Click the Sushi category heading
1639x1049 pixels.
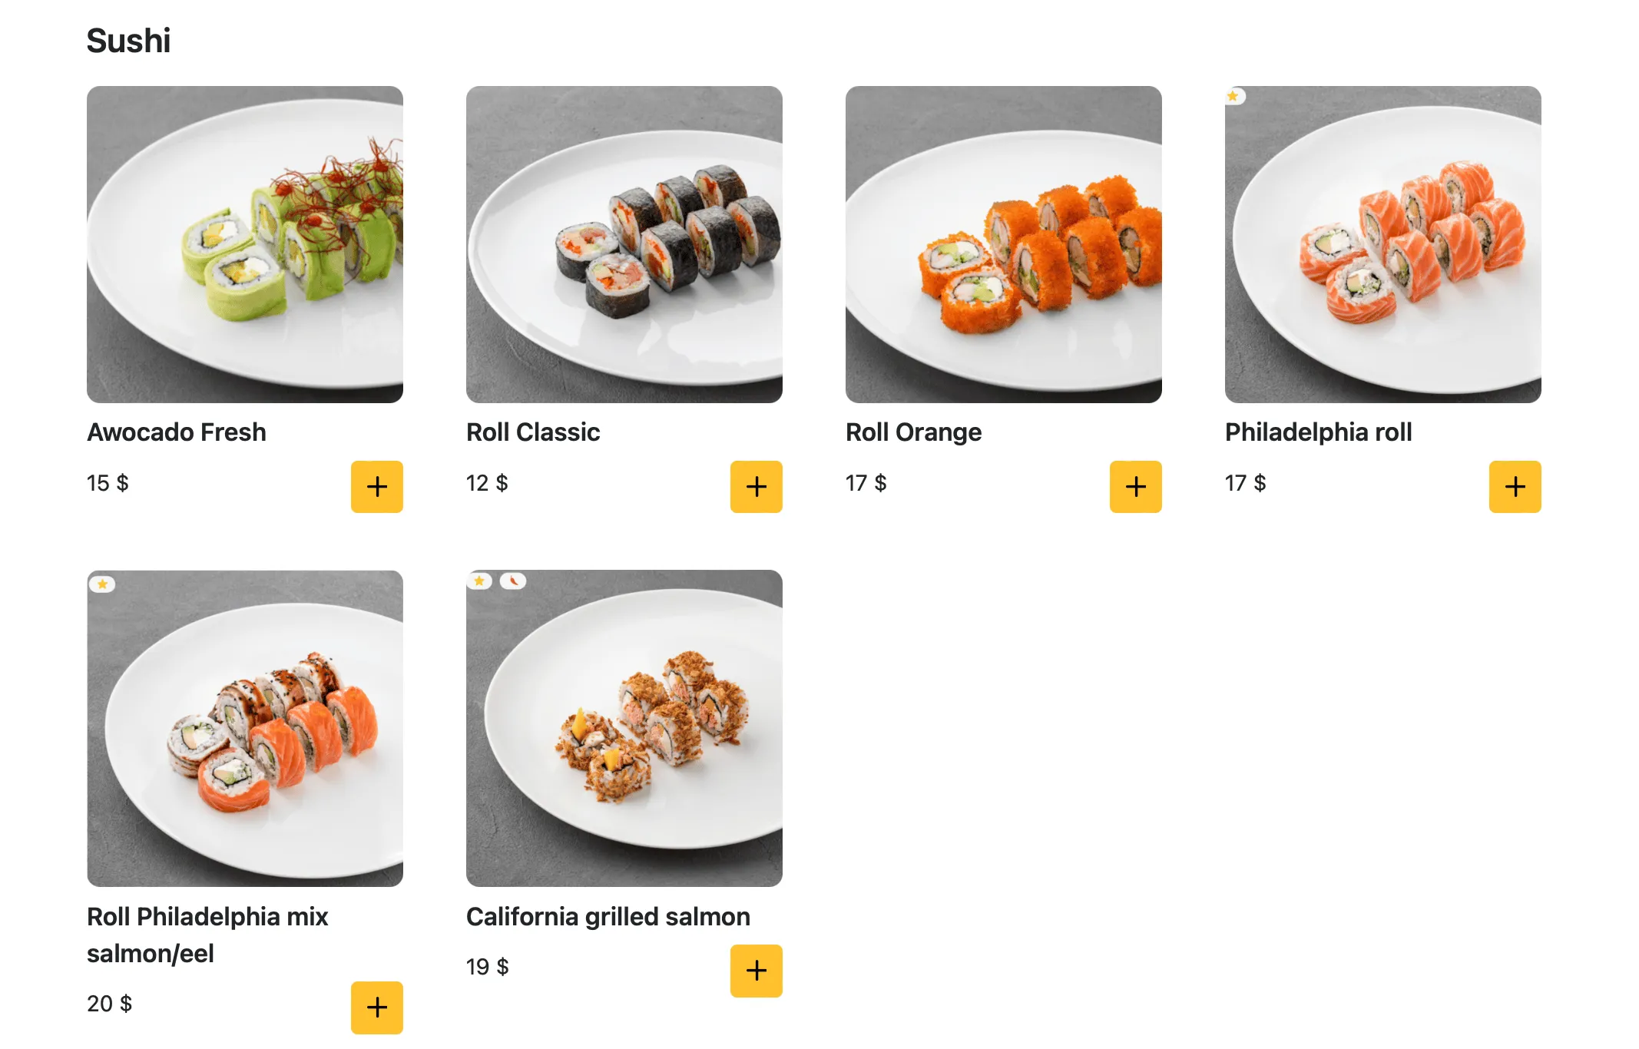tap(128, 41)
